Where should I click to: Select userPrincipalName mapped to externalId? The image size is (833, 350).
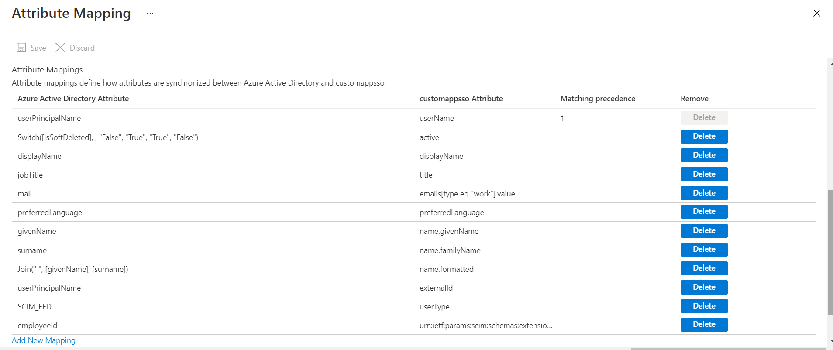point(49,288)
